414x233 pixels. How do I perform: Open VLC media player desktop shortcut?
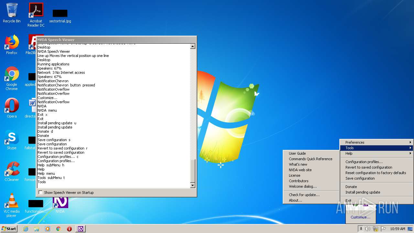[x=12, y=205]
